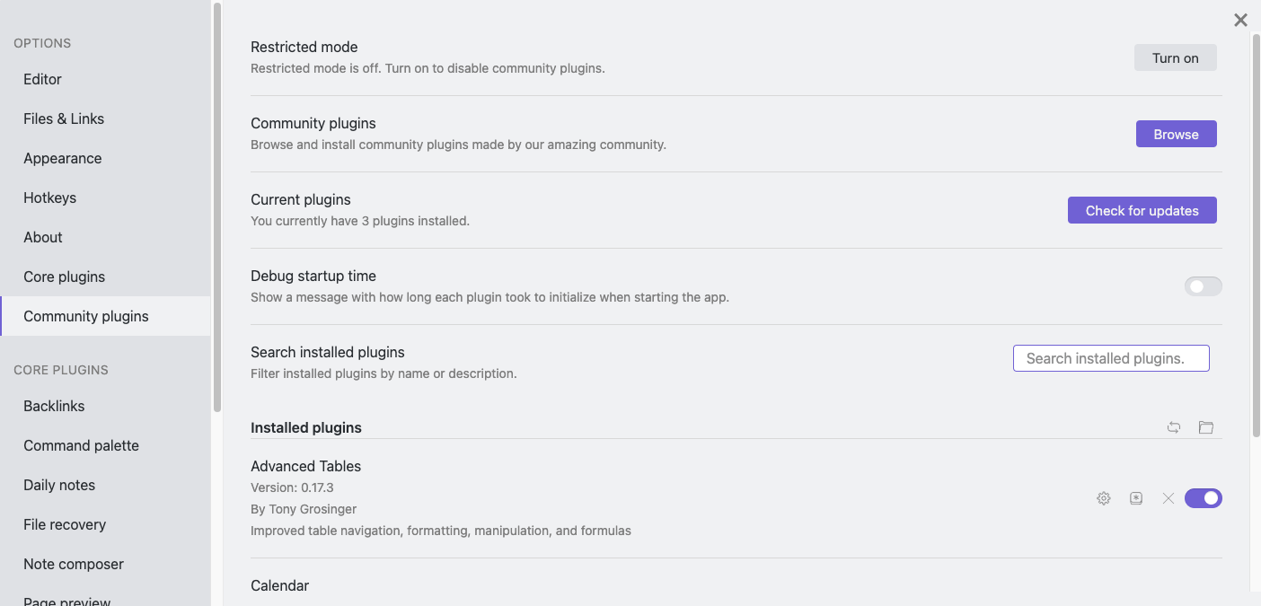
Task: Uninstall Advanced Tables using the X icon
Action: pos(1168,498)
